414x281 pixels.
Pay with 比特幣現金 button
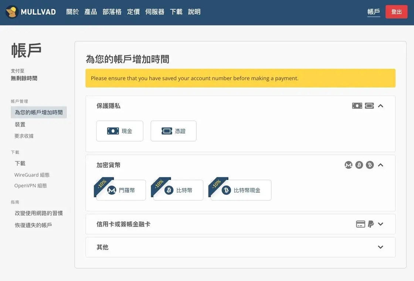(x=241, y=190)
